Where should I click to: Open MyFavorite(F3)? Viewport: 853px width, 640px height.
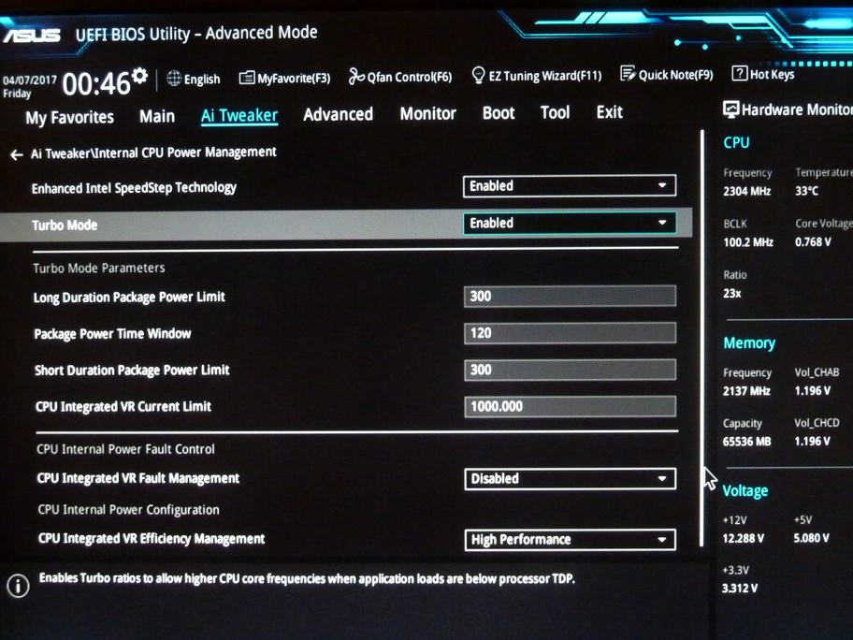pyautogui.click(x=284, y=78)
